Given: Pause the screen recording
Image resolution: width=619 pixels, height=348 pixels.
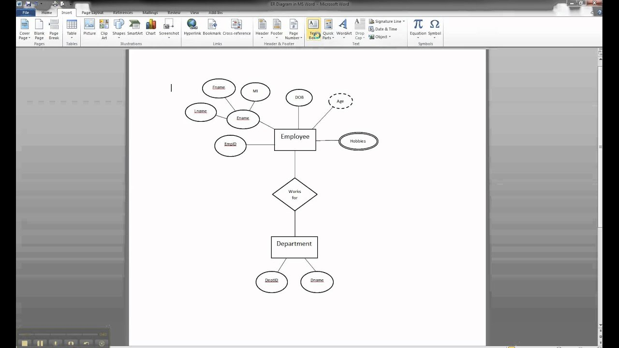Looking at the screenshot, I should coord(40,343).
